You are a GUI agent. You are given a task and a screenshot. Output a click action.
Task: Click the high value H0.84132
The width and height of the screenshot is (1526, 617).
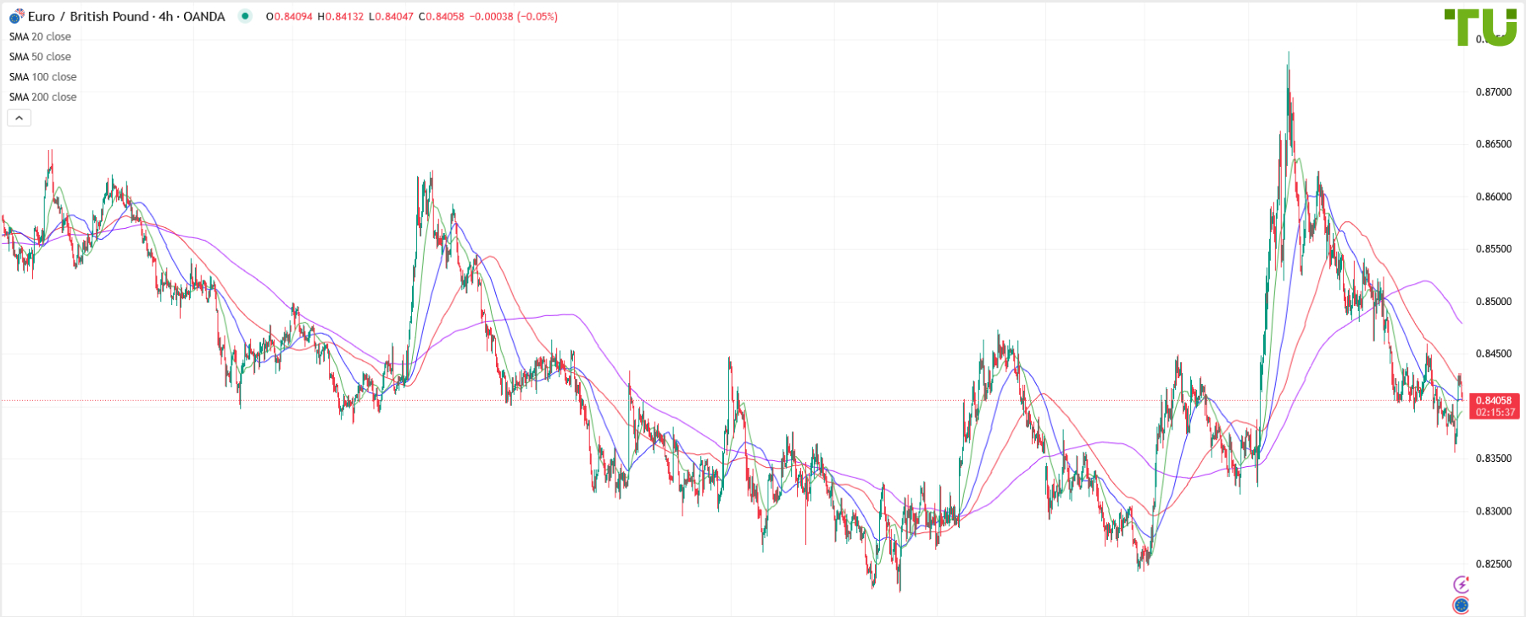[341, 16]
